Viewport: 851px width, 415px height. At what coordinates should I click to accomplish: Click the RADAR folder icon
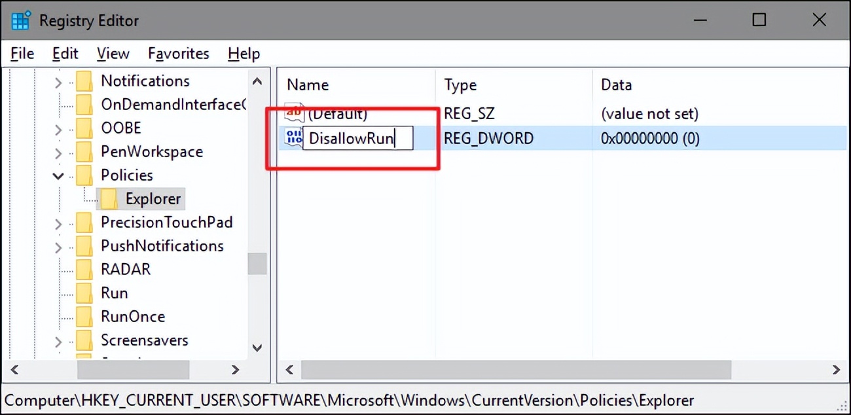tap(84, 269)
